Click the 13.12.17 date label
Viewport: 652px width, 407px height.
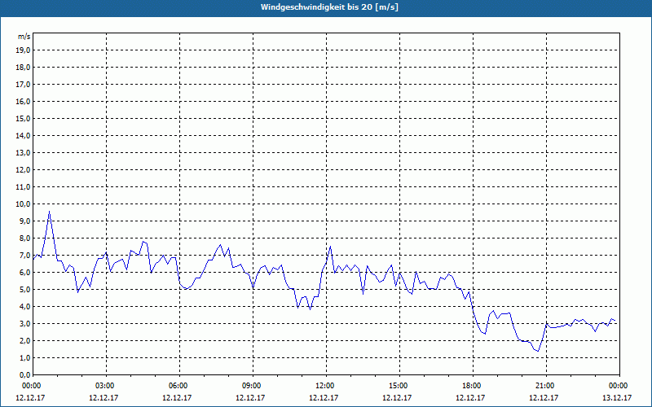click(x=617, y=397)
